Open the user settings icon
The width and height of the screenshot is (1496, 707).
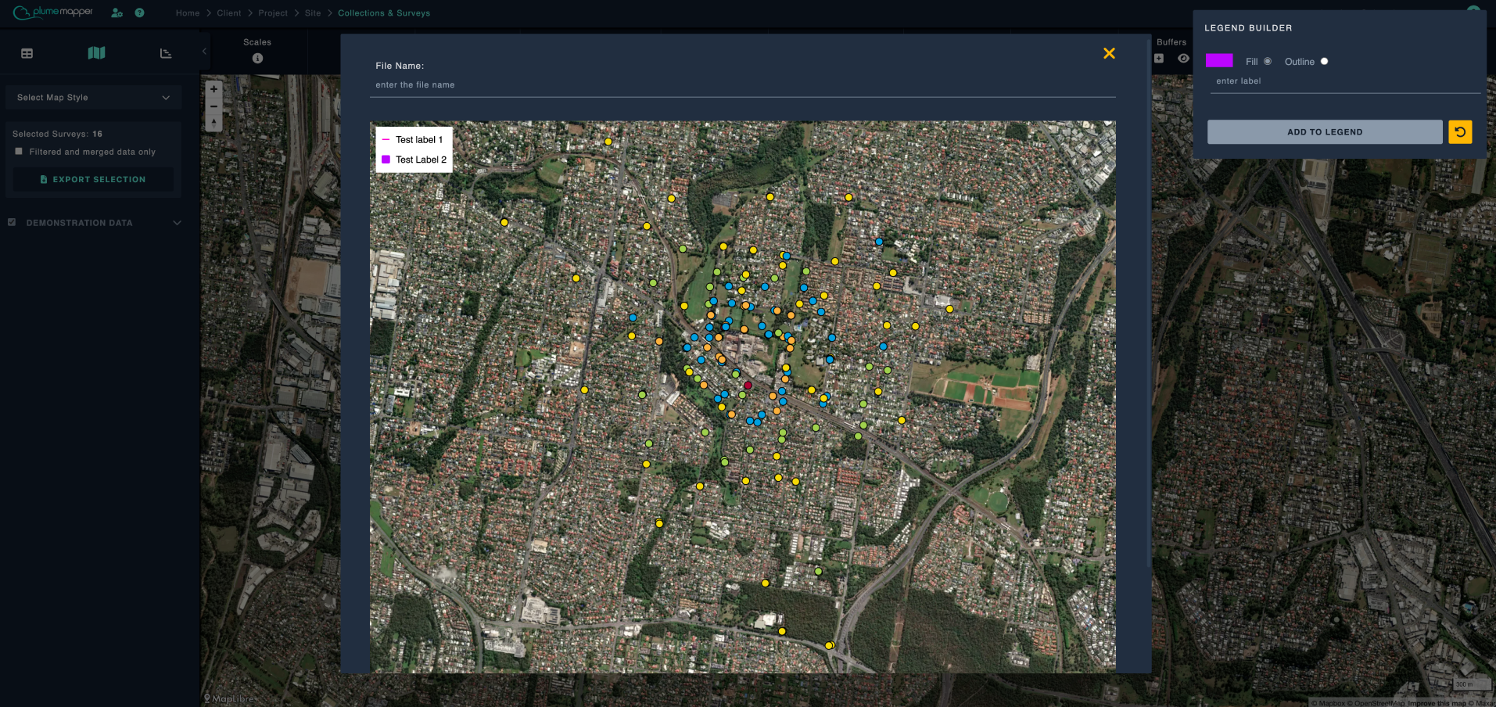(117, 13)
